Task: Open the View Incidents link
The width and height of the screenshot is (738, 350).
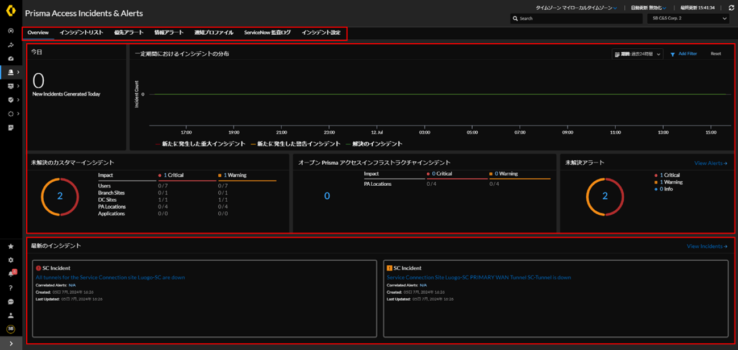Action: (x=707, y=247)
